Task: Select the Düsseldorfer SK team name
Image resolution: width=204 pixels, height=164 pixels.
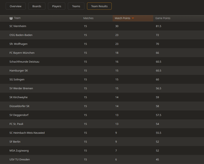Action: (x=19, y=106)
